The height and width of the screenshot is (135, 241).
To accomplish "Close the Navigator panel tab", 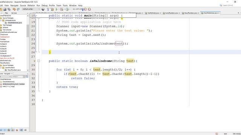I will [12, 74].
